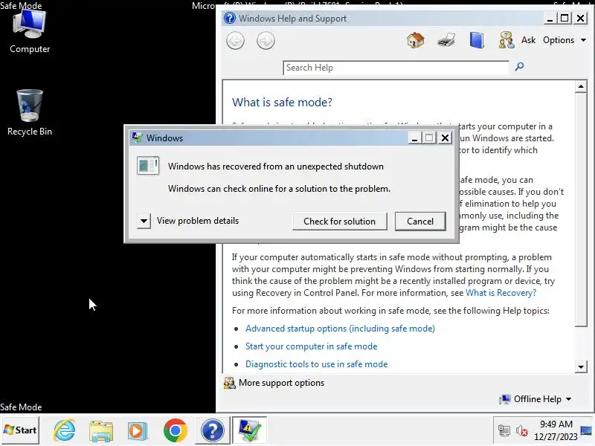Click What is safe mode? heading
595x446 pixels.
coord(282,102)
